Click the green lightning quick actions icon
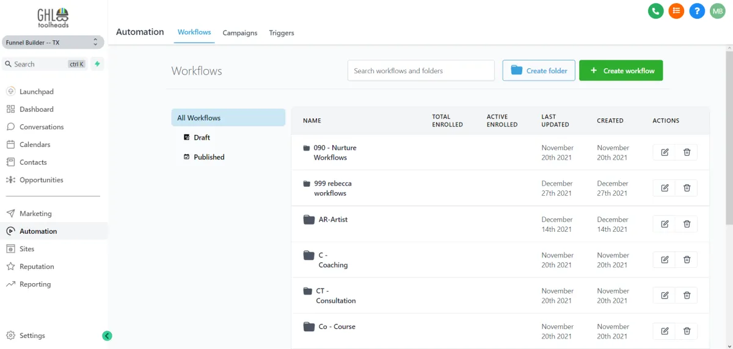733x349 pixels. (97, 64)
